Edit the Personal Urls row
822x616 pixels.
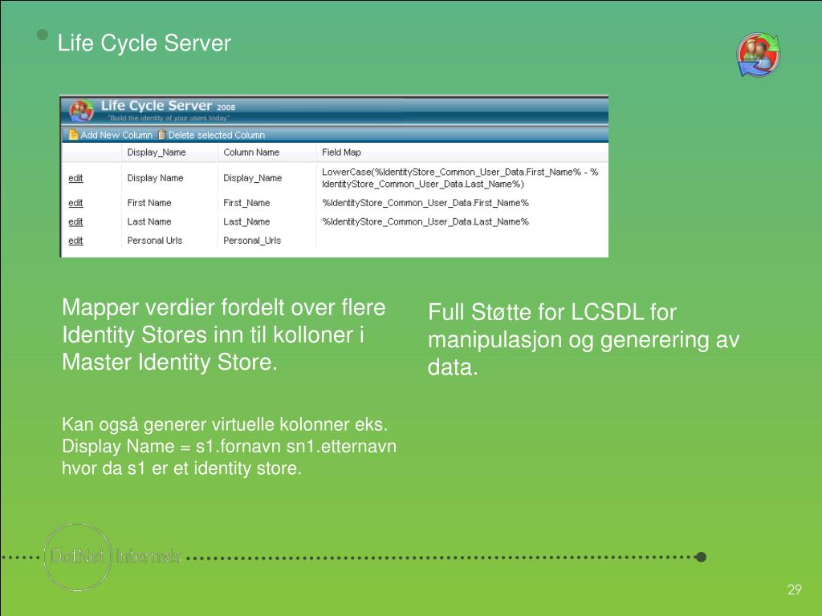[x=75, y=241]
